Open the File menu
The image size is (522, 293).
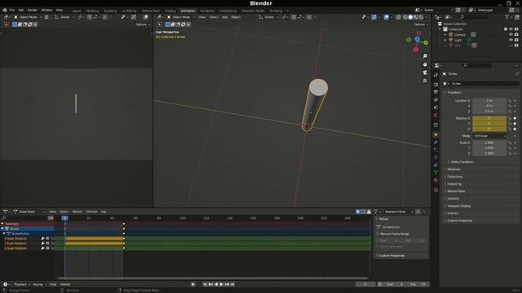click(x=12, y=11)
